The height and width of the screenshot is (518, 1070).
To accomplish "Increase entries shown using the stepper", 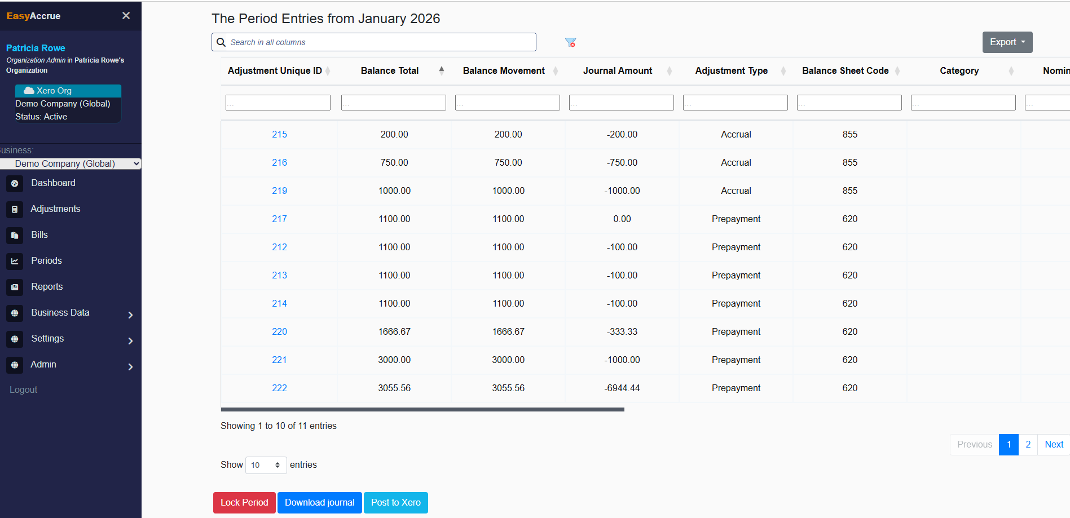I will (277, 462).
